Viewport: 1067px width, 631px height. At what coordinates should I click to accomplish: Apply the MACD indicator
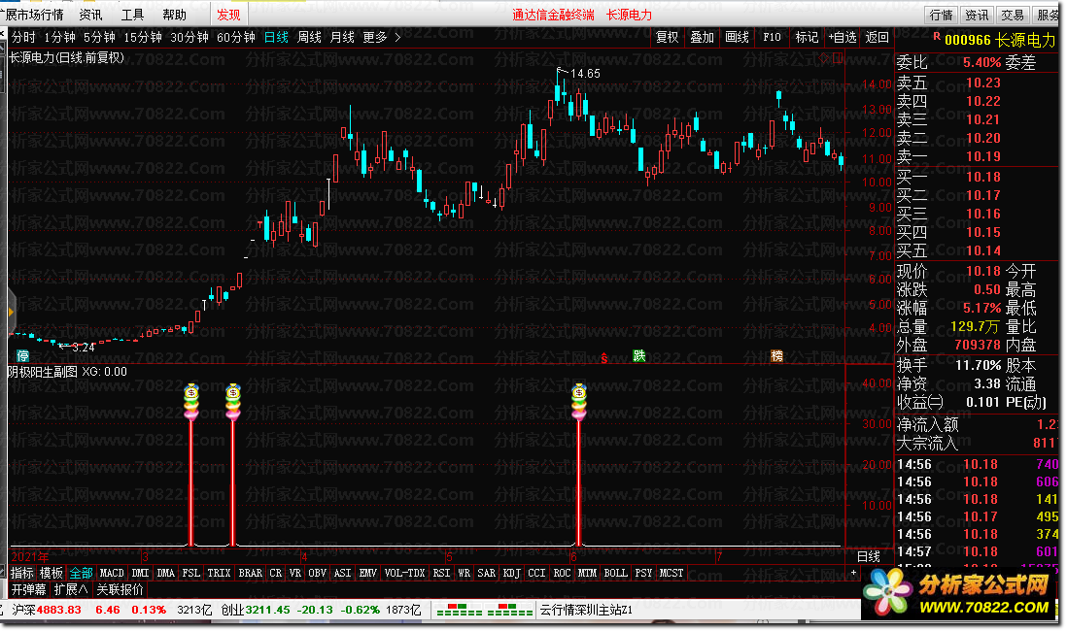click(x=112, y=573)
